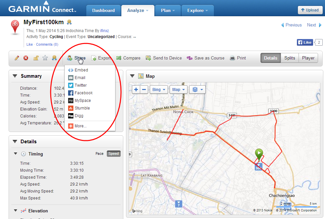Screen dimensions: 325x219
Task: Click the Max Speed value 40.9 km/h
Action: click(79, 198)
